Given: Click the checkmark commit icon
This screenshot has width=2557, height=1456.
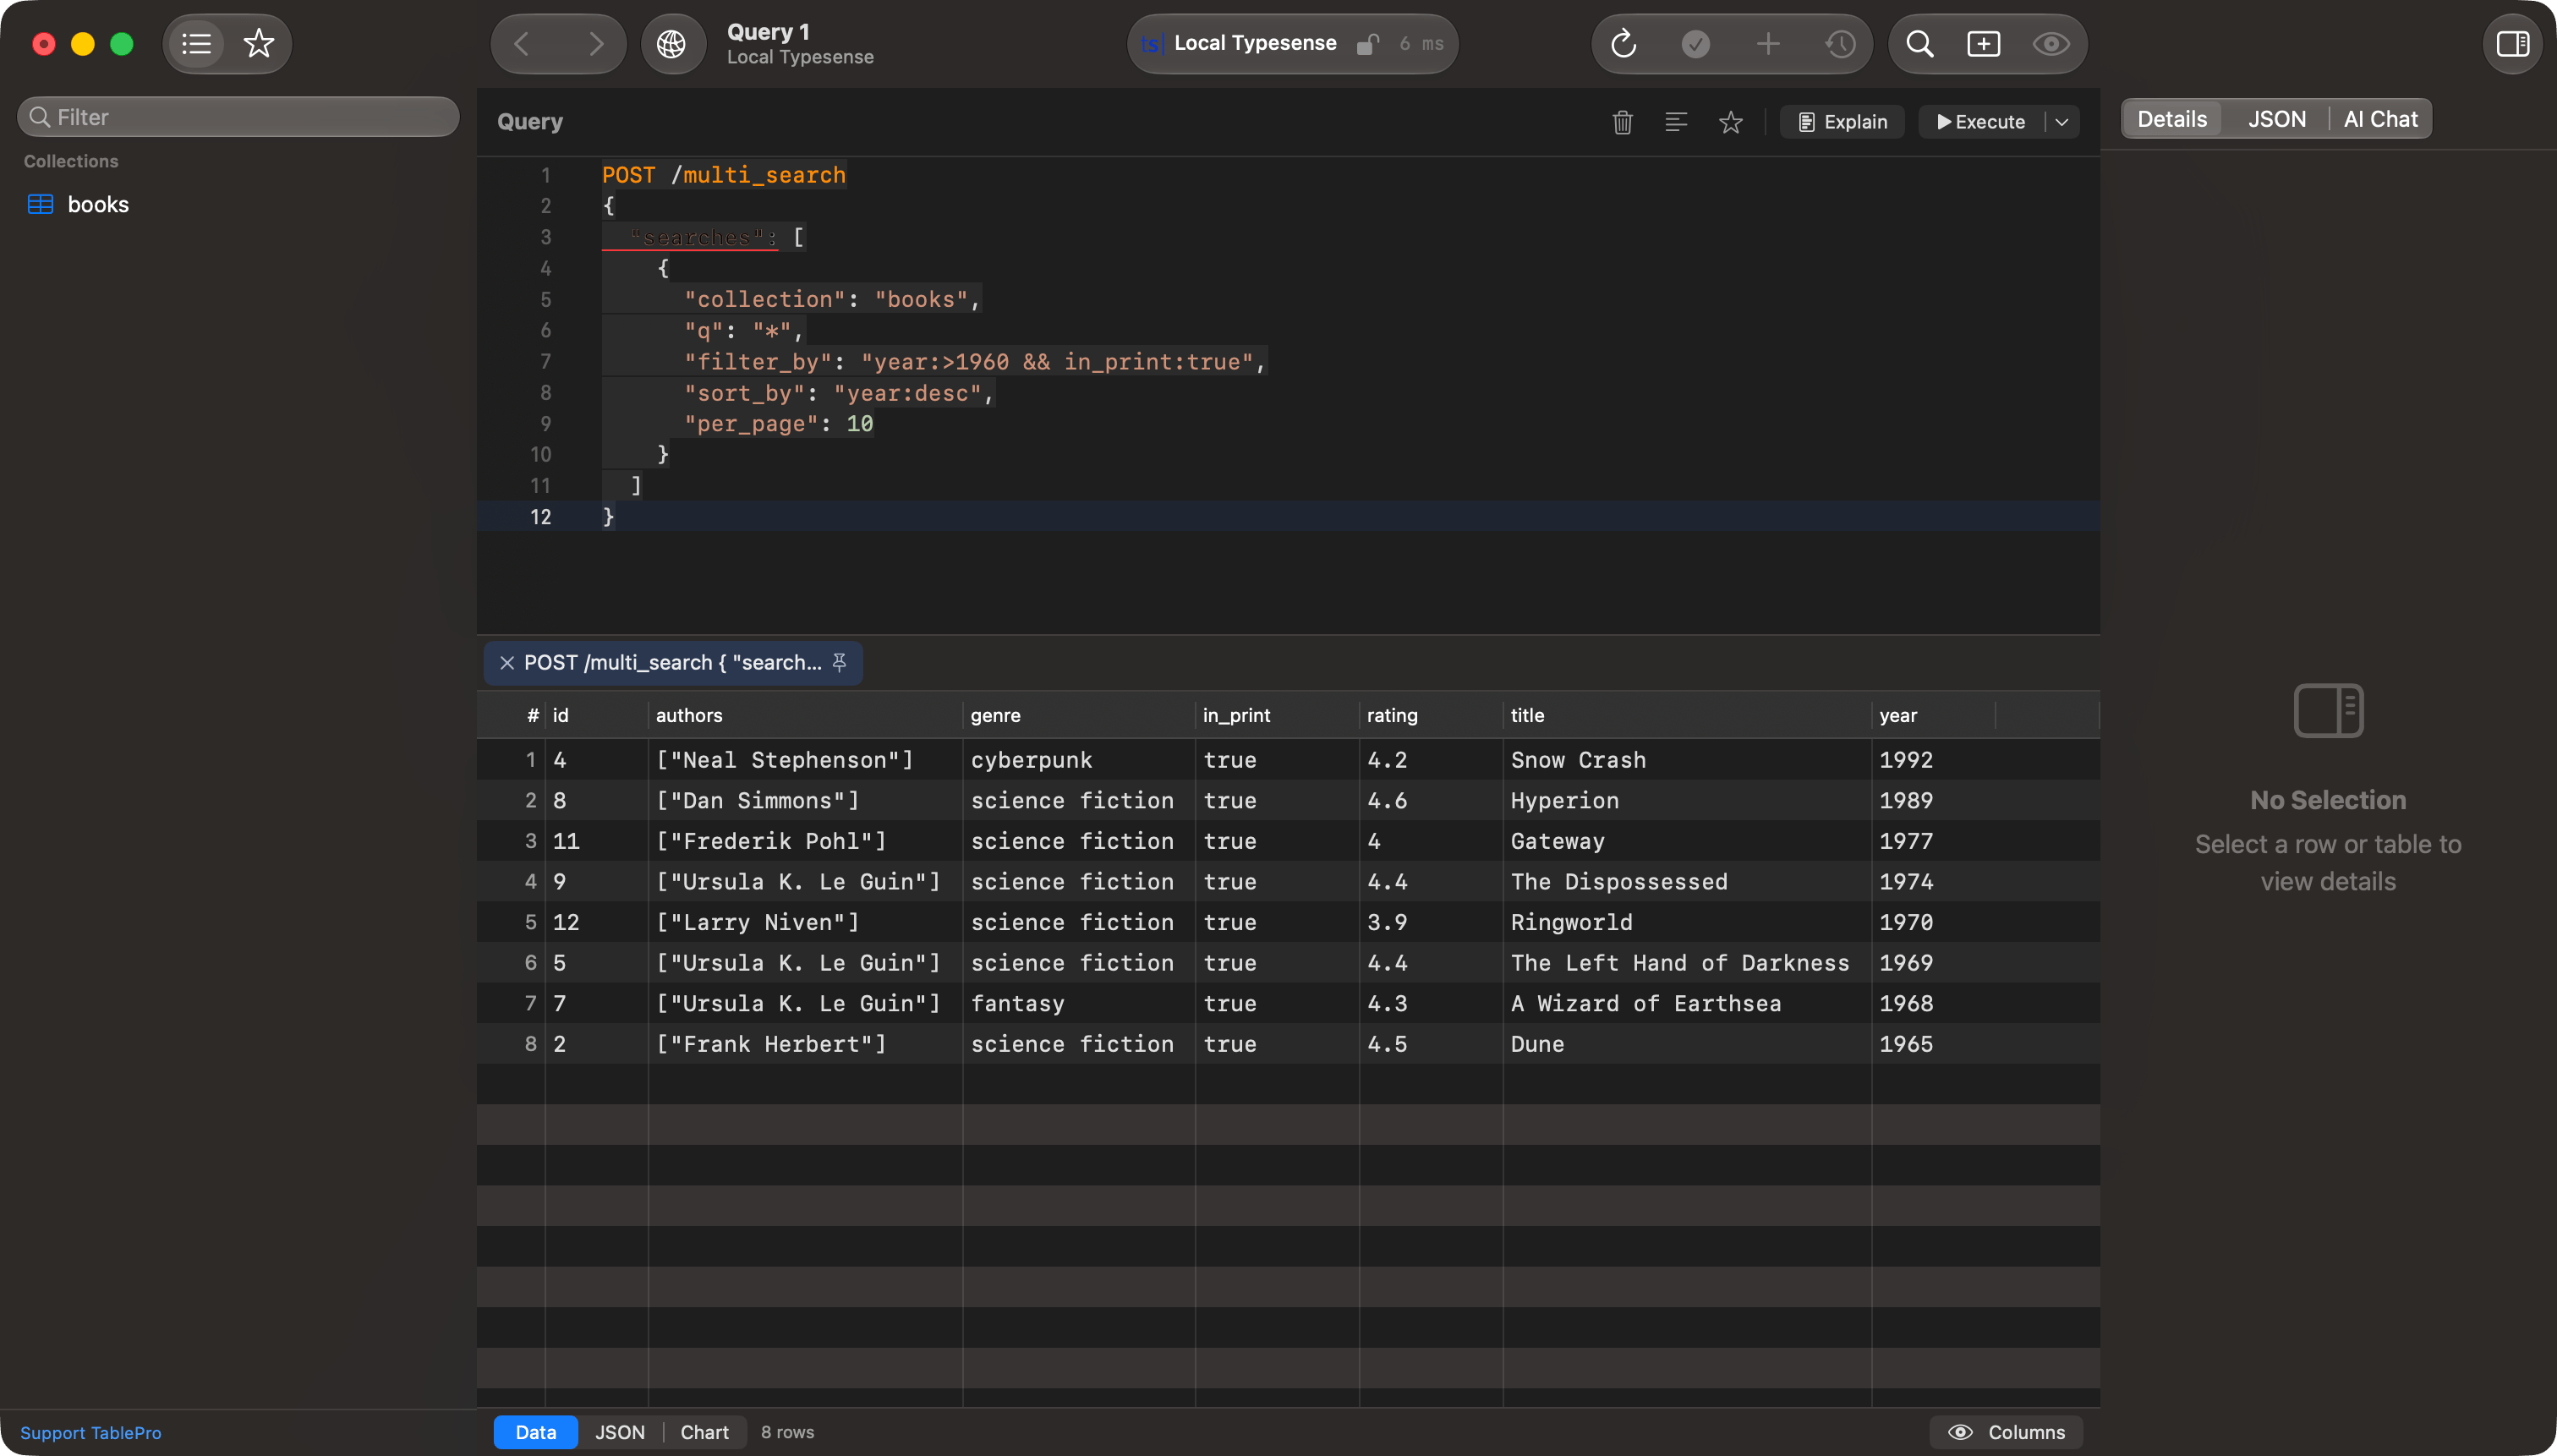Looking at the screenshot, I should point(1696,44).
